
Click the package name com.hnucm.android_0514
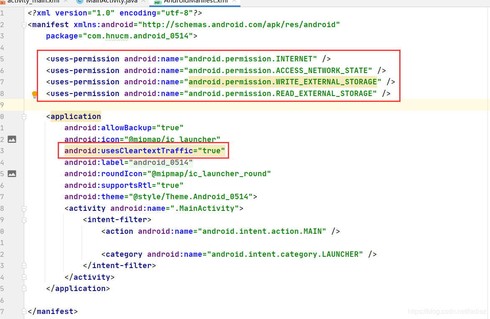point(138,36)
